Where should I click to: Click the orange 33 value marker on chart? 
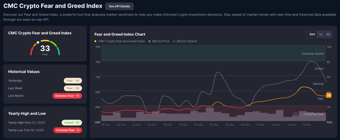coord(329,95)
